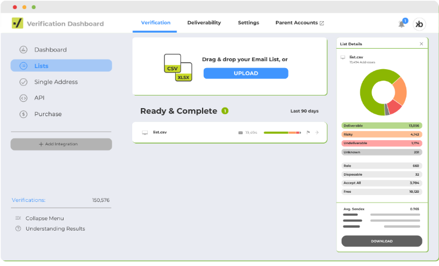Switch to the Deliverability tab
The width and height of the screenshot is (439, 266).
204,23
